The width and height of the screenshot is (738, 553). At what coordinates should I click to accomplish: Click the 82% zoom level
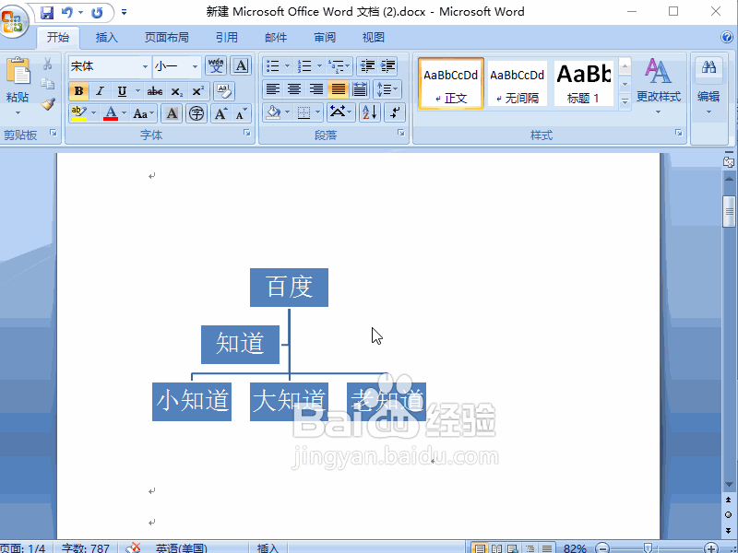click(575, 547)
